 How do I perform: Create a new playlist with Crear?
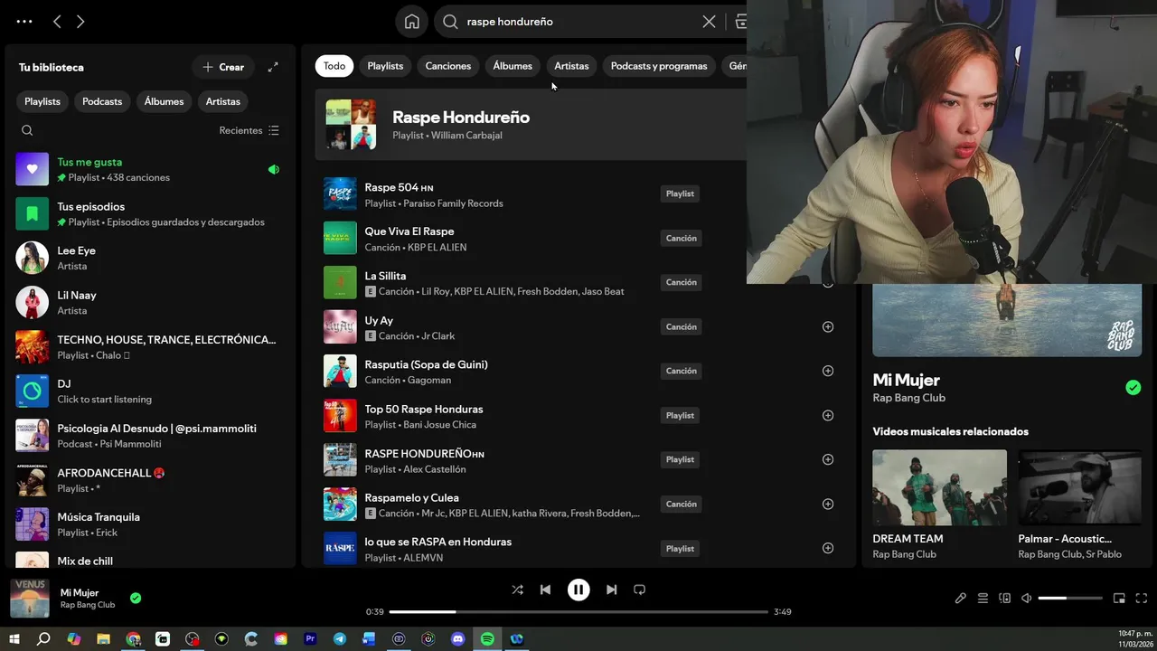click(x=223, y=67)
